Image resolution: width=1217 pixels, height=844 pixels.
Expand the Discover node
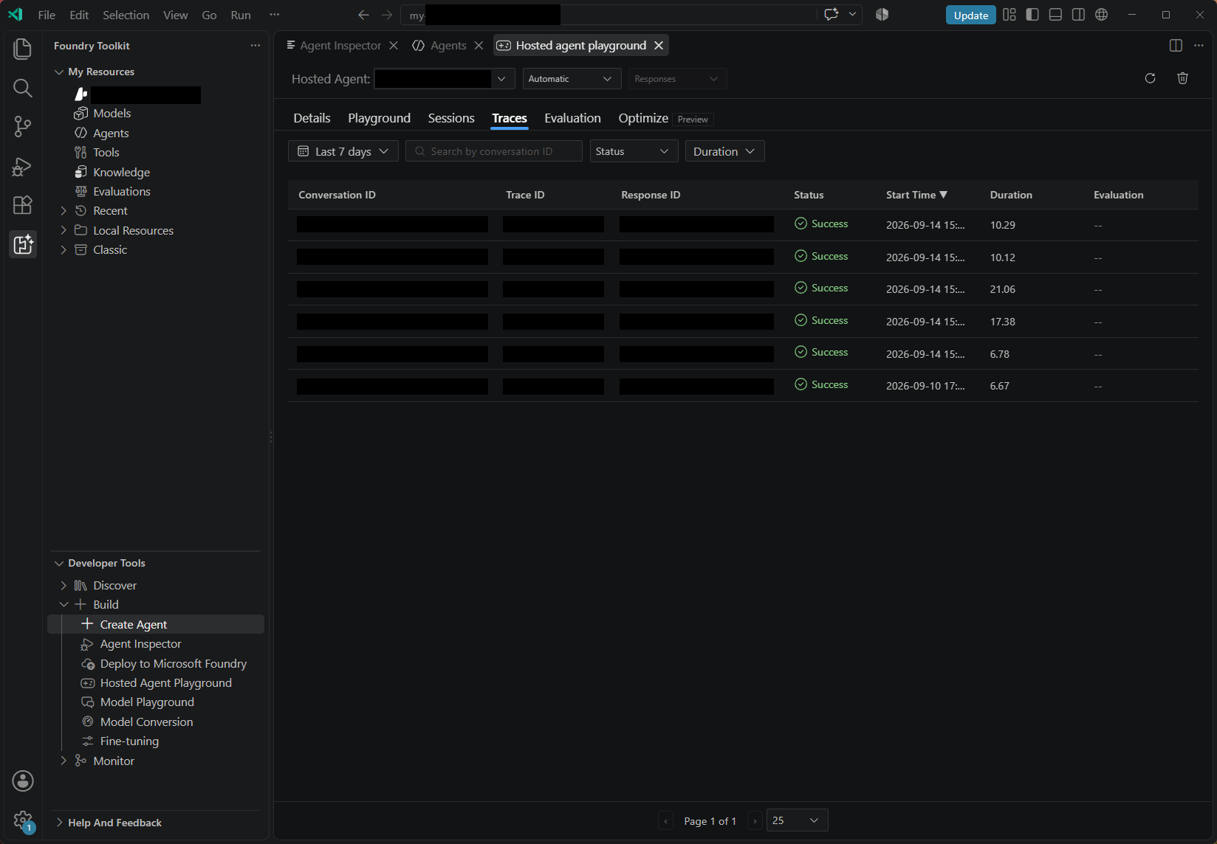pos(64,585)
